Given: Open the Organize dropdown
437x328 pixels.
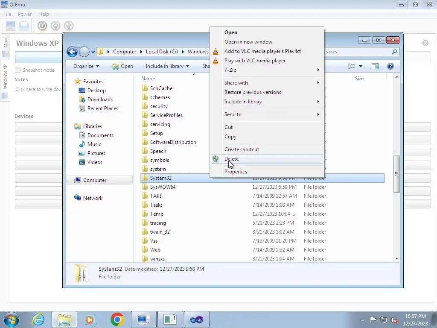Looking at the screenshot, I should click(86, 66).
